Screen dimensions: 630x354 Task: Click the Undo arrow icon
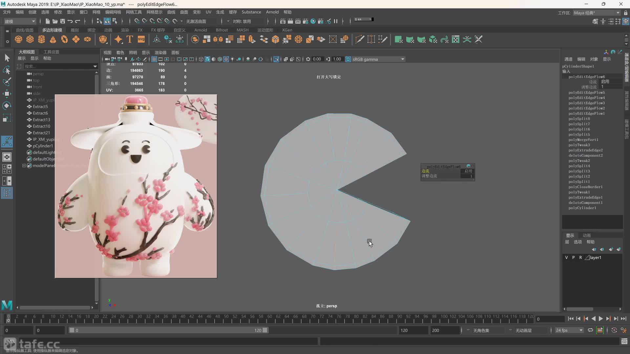[x=70, y=21]
